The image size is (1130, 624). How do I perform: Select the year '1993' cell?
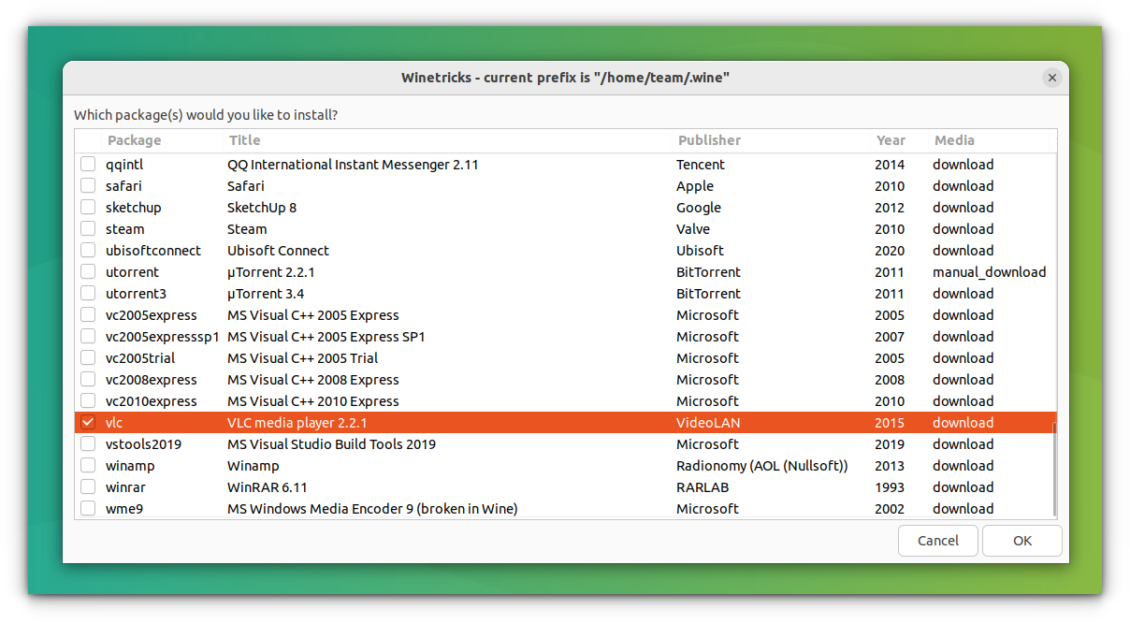890,487
